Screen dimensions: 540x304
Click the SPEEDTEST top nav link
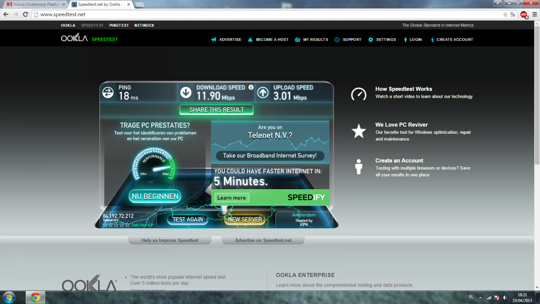(x=92, y=25)
